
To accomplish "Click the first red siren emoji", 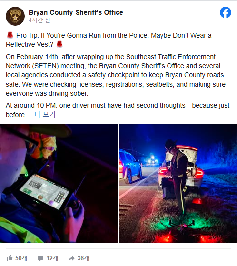I will 10,35.
